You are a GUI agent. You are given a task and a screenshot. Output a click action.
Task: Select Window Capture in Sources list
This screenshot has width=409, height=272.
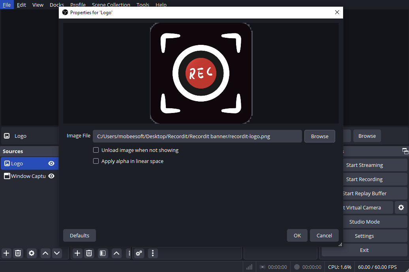[28, 176]
